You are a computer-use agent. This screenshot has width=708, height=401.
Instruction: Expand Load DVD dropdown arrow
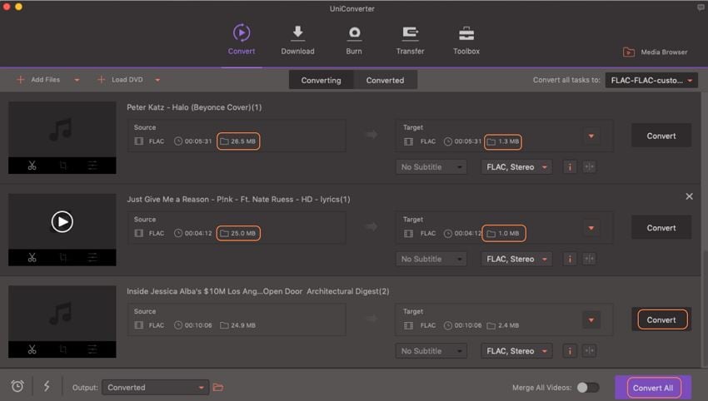(157, 81)
